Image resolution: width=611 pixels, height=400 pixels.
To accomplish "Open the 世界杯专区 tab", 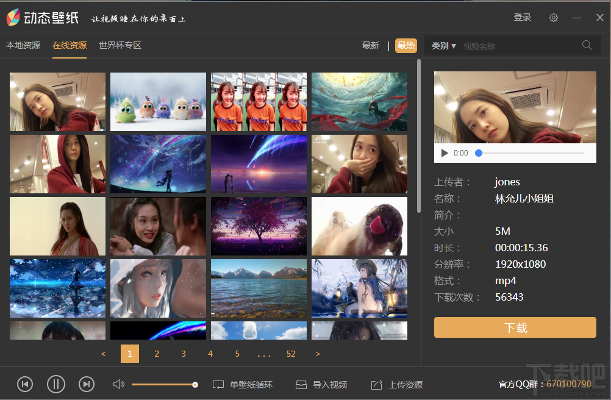I will (120, 45).
